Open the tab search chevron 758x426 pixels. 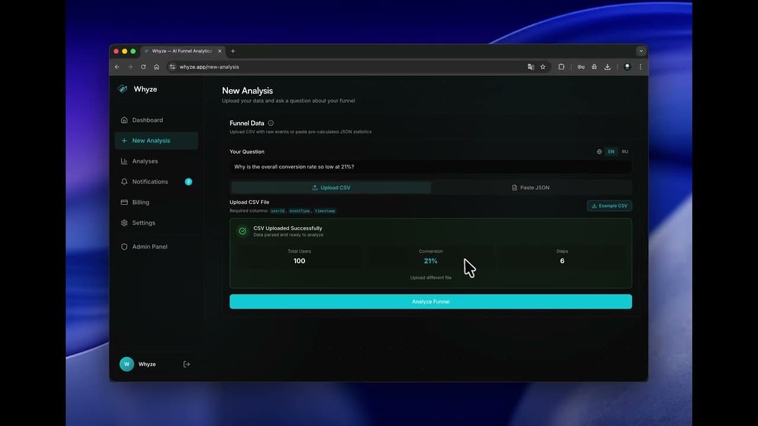(x=641, y=51)
